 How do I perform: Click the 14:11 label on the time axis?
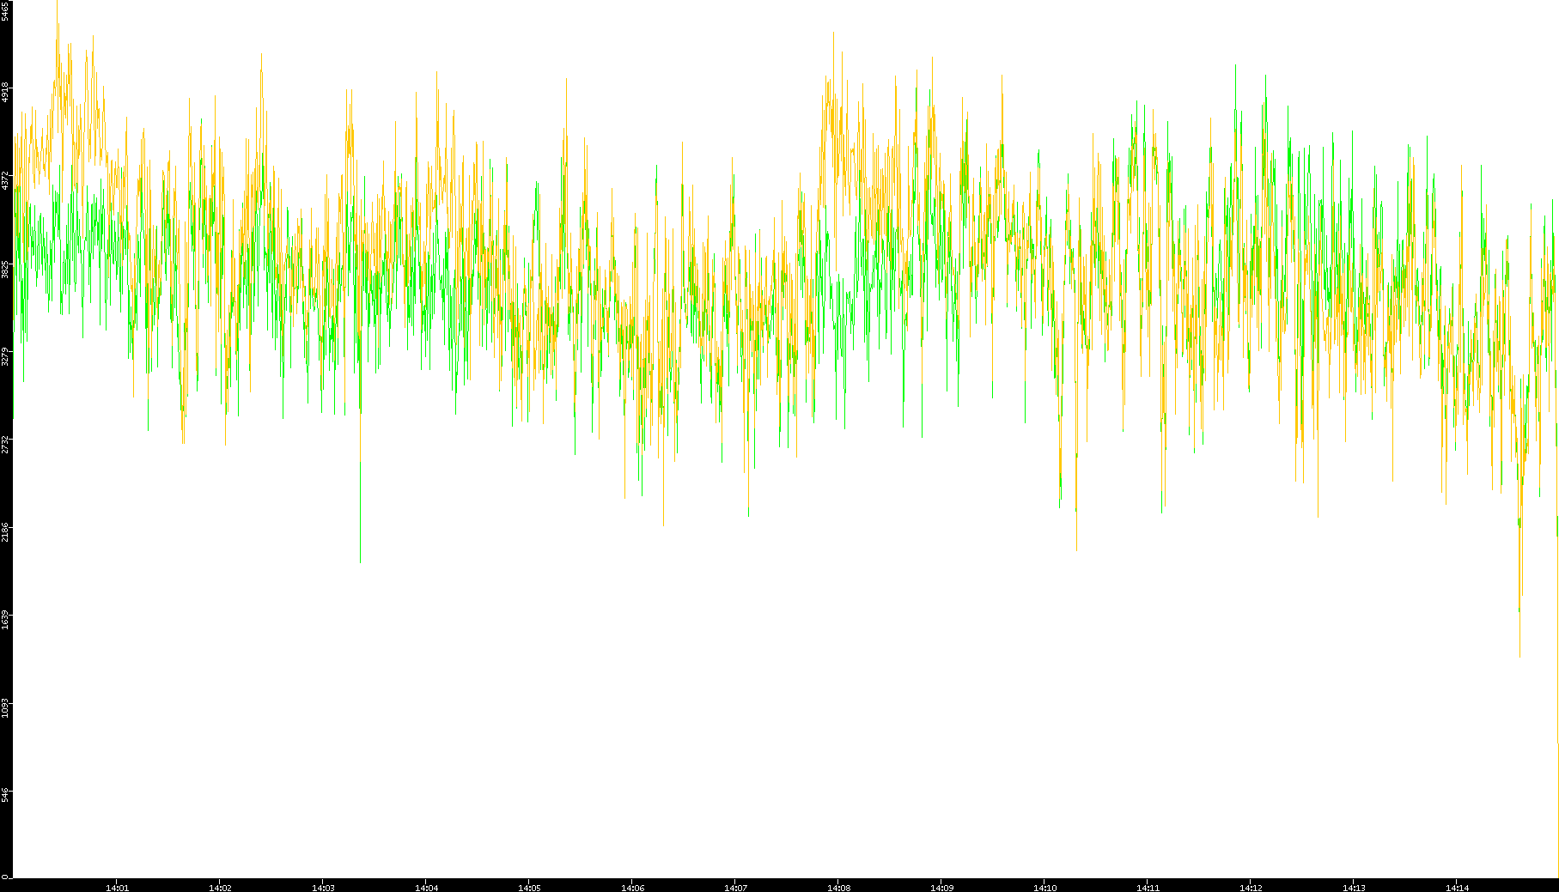tap(1148, 888)
